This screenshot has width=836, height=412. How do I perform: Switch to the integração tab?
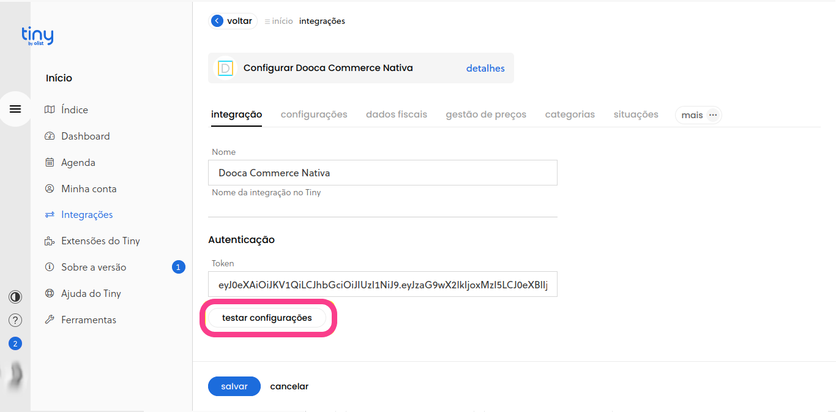tap(236, 114)
